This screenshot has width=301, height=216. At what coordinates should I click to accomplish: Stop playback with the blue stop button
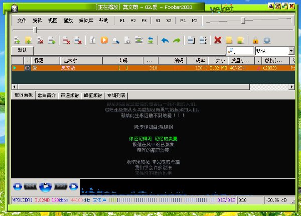point(18,186)
